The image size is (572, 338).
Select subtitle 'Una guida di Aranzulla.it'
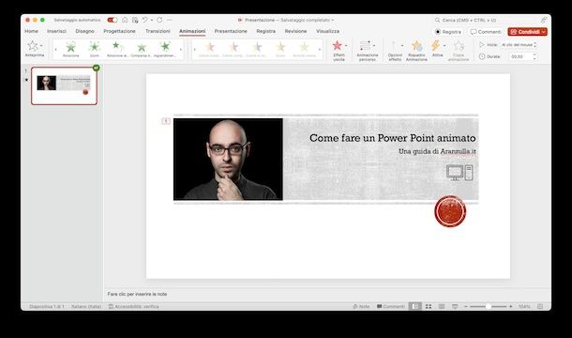(437, 151)
